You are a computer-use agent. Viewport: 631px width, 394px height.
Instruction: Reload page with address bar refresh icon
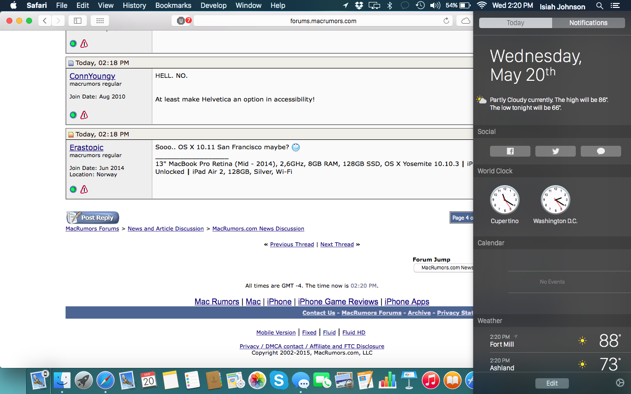click(446, 21)
